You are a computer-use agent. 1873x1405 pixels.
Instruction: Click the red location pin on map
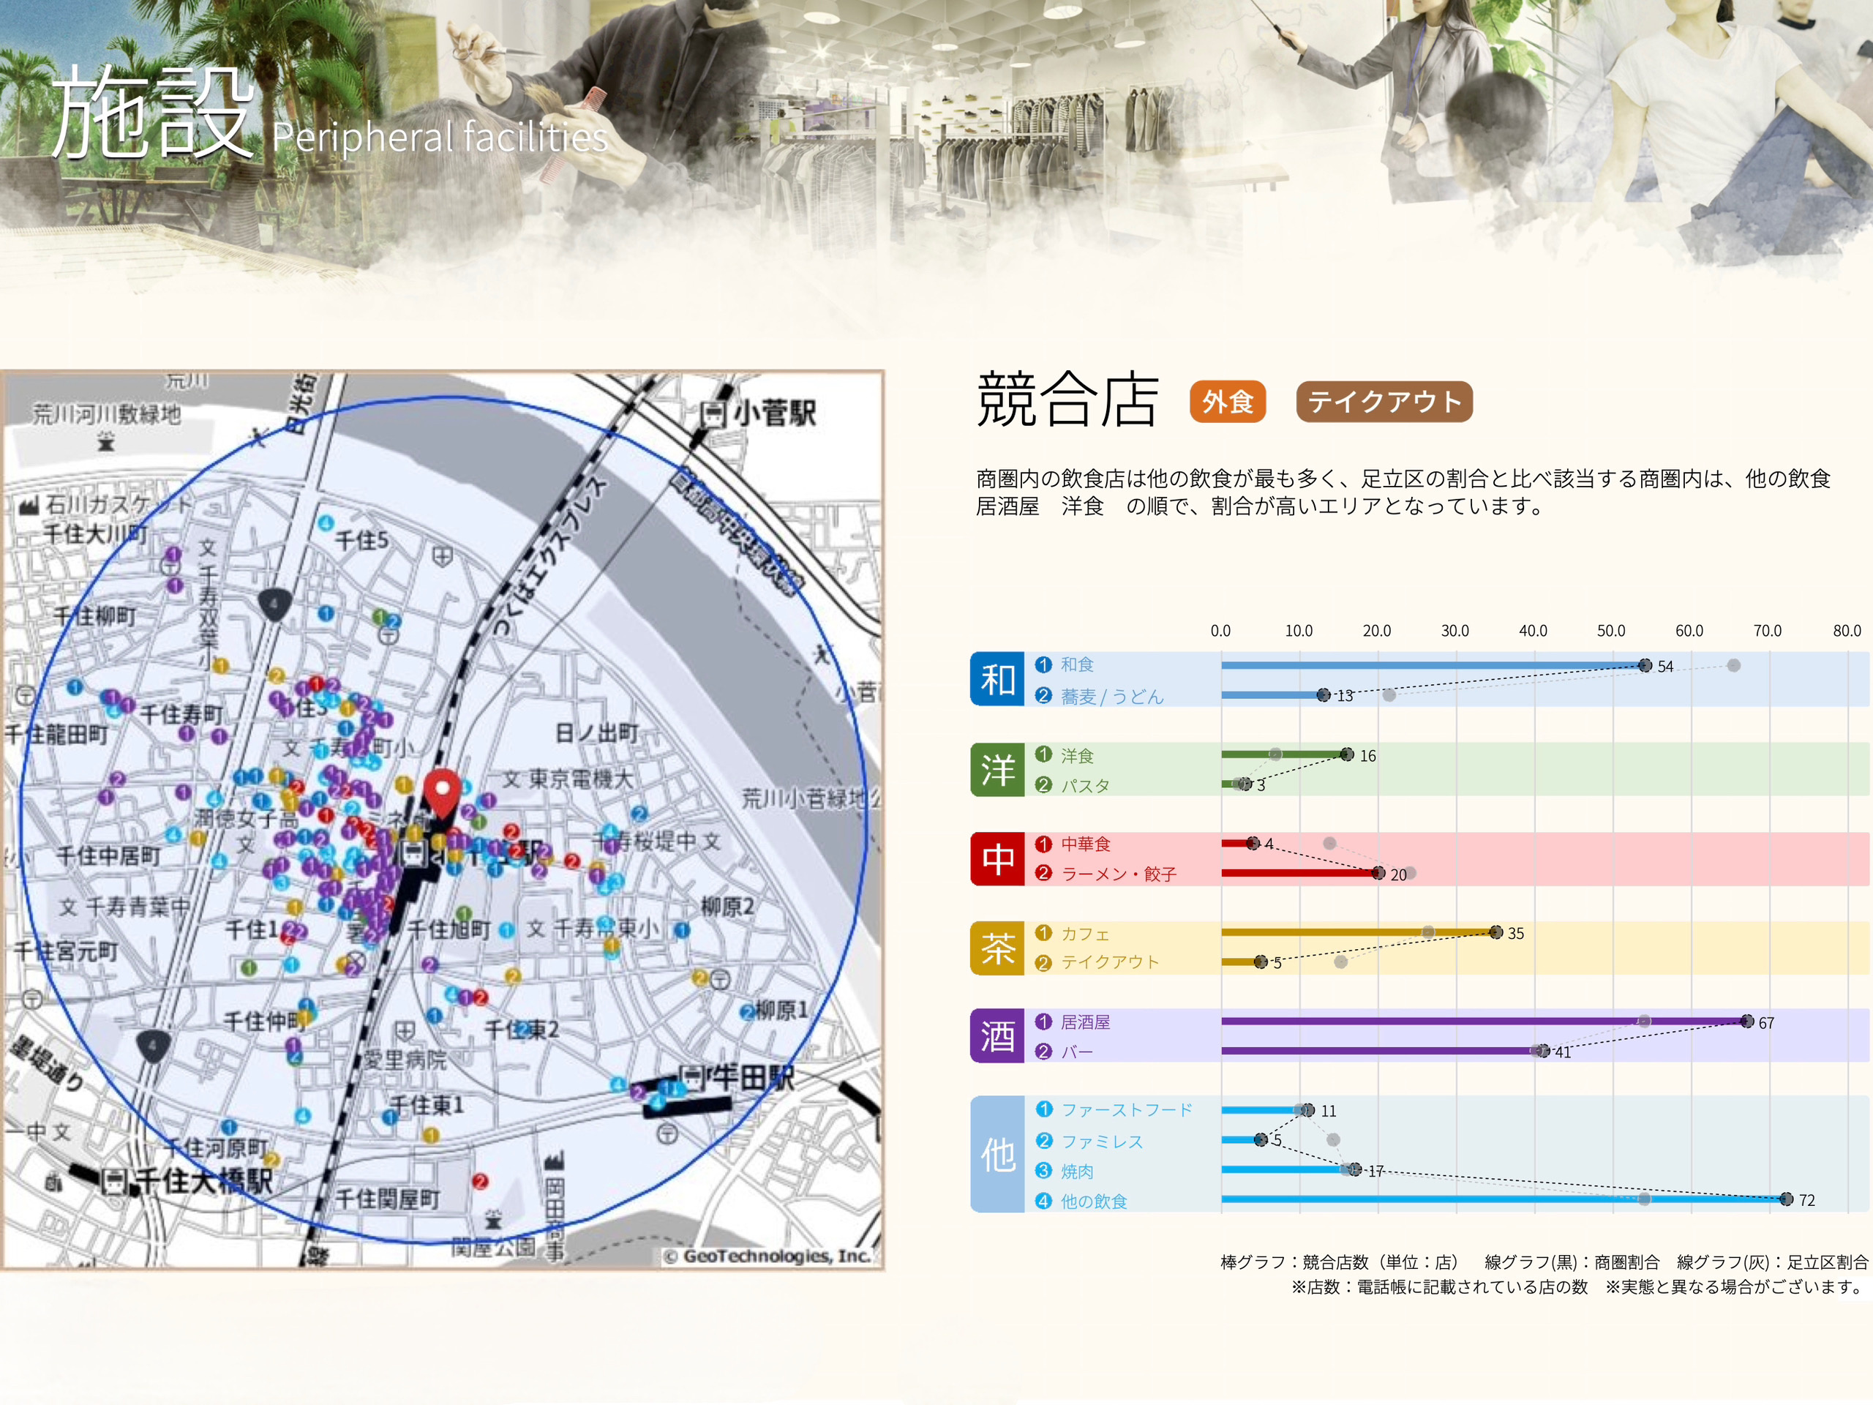[441, 792]
